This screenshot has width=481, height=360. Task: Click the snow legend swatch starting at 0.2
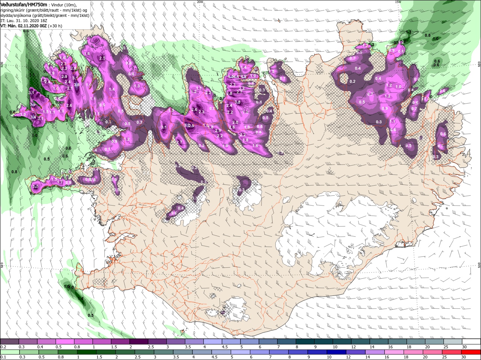point(9,342)
